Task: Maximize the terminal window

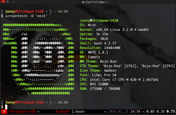Action: [8, 1]
